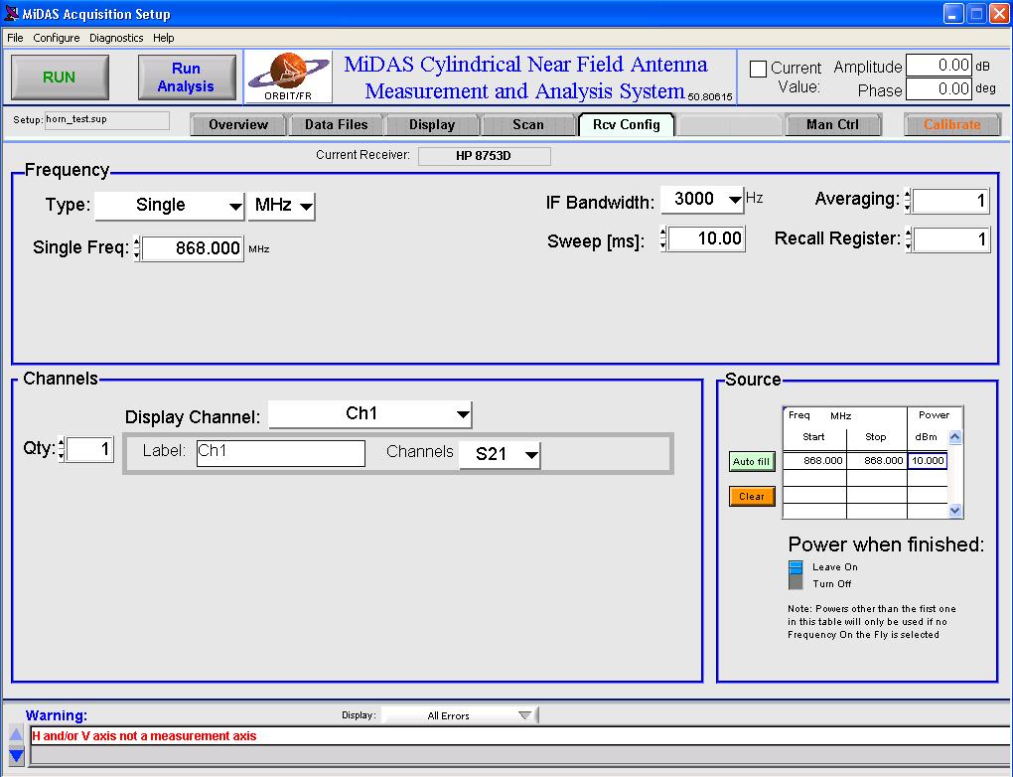Open the MHz unit dropdown
1013x777 pixels.
282,206
